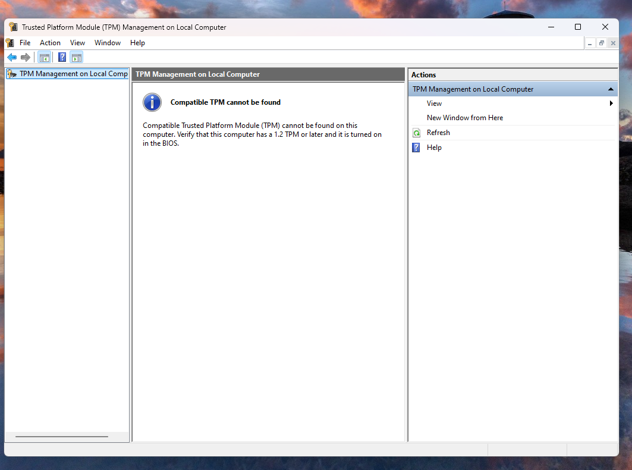Screen dimensions: 632x470
Task: Click the Actions pane header
Action: (512, 74)
